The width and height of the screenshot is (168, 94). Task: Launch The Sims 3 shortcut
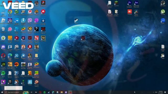tap(3, 38)
